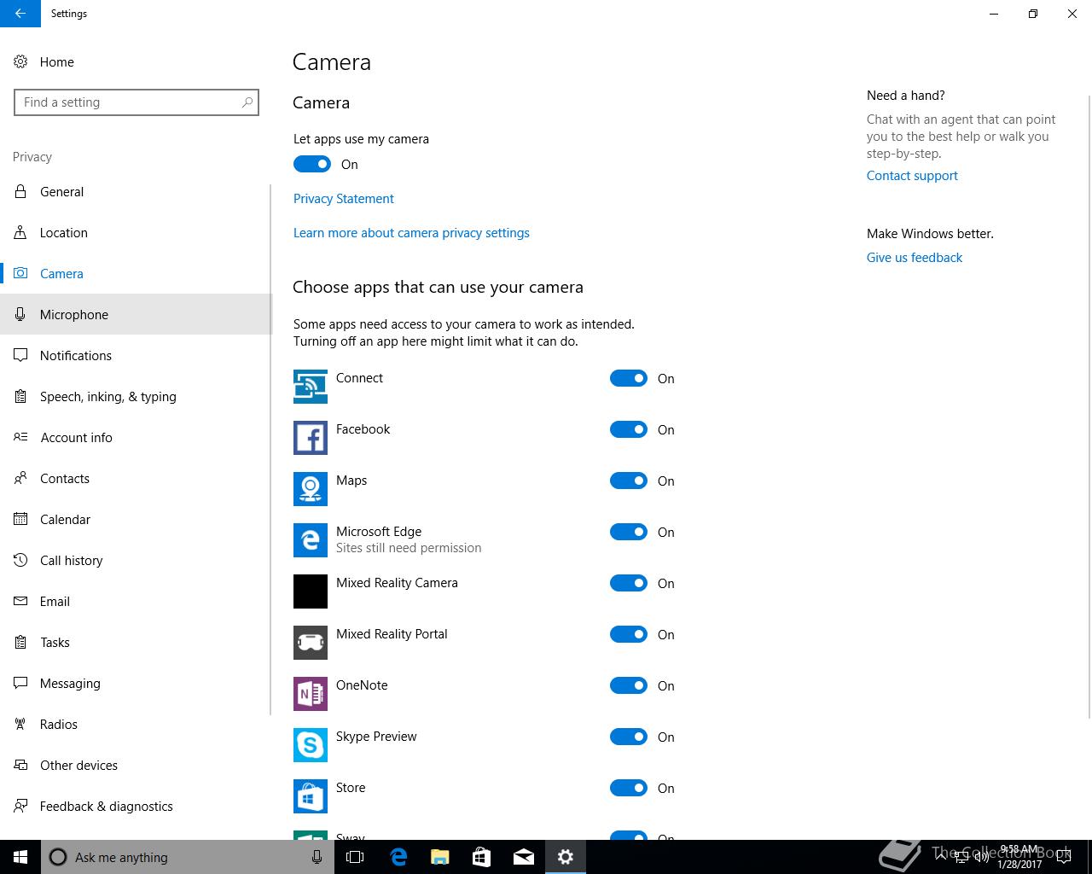Turn off OneNote camera access
Image resolution: width=1092 pixels, height=874 pixels.
pos(629,685)
